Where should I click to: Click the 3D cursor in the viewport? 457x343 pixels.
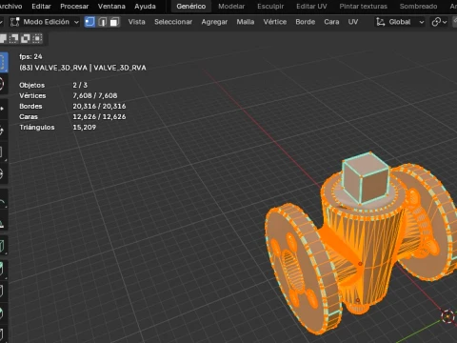click(x=448, y=316)
